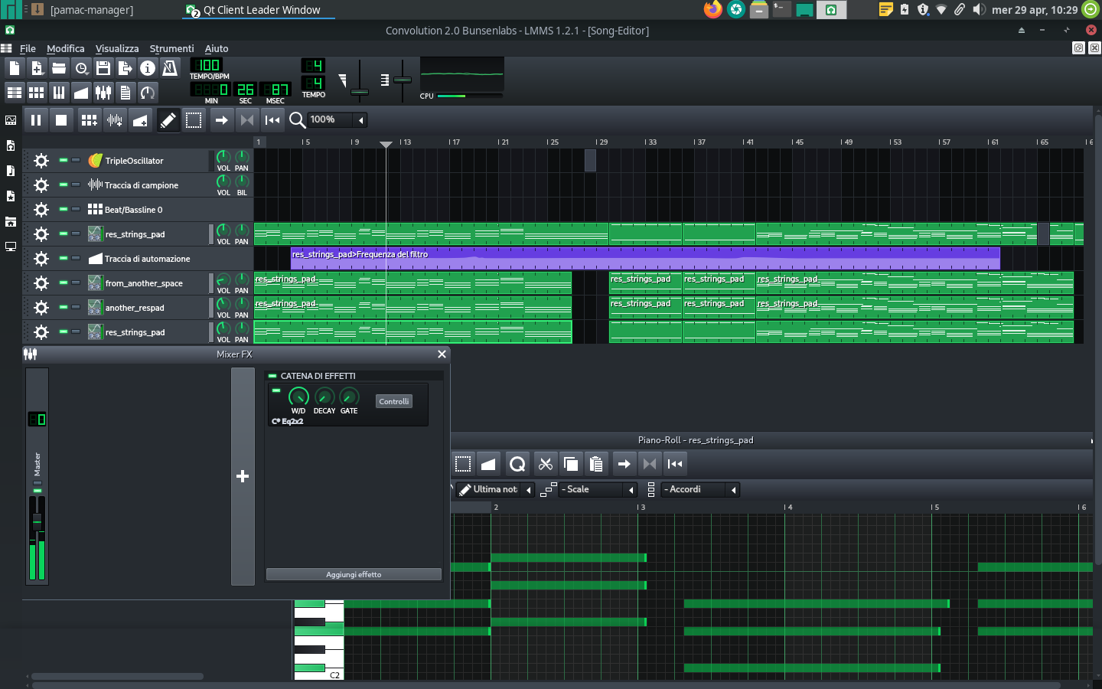The image size is (1102, 689).
Task: Paste notes with Piano-Roll clipboard icon
Action: 596,464
